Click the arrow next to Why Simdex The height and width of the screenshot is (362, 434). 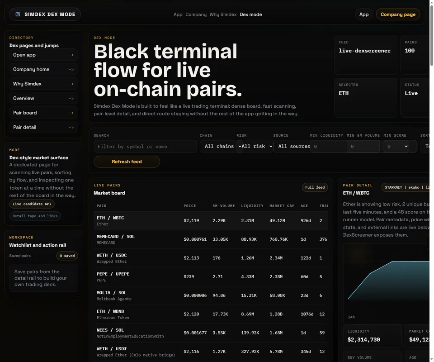point(71,84)
